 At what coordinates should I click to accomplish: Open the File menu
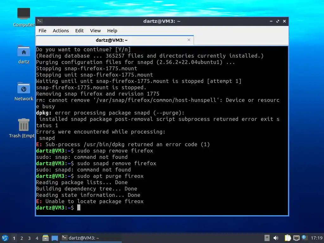point(42,31)
